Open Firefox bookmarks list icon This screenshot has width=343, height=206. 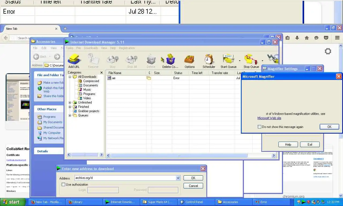coord(288,38)
